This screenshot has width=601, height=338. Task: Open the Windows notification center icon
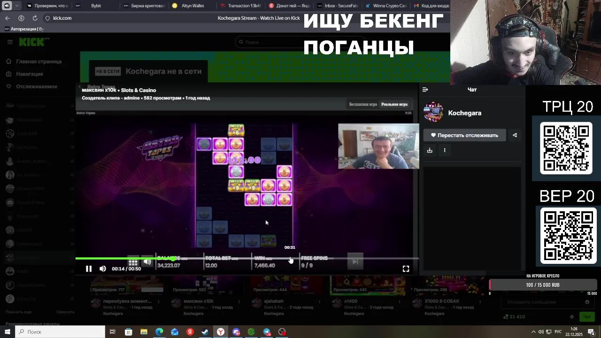point(591,332)
